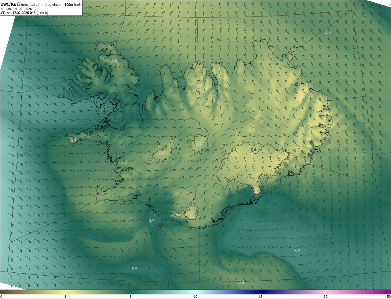Screen dimensions: 391x299
Task: Click the 3.1 value label on the map
Action: (x=74, y=139)
